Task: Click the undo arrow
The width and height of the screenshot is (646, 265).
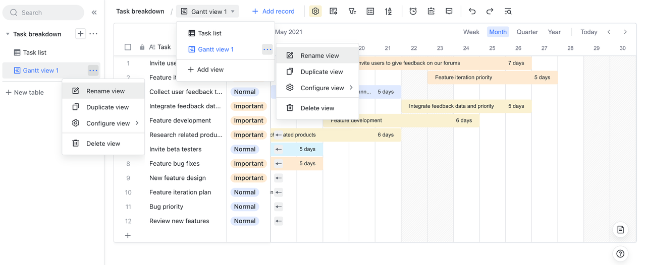Action: [472, 11]
